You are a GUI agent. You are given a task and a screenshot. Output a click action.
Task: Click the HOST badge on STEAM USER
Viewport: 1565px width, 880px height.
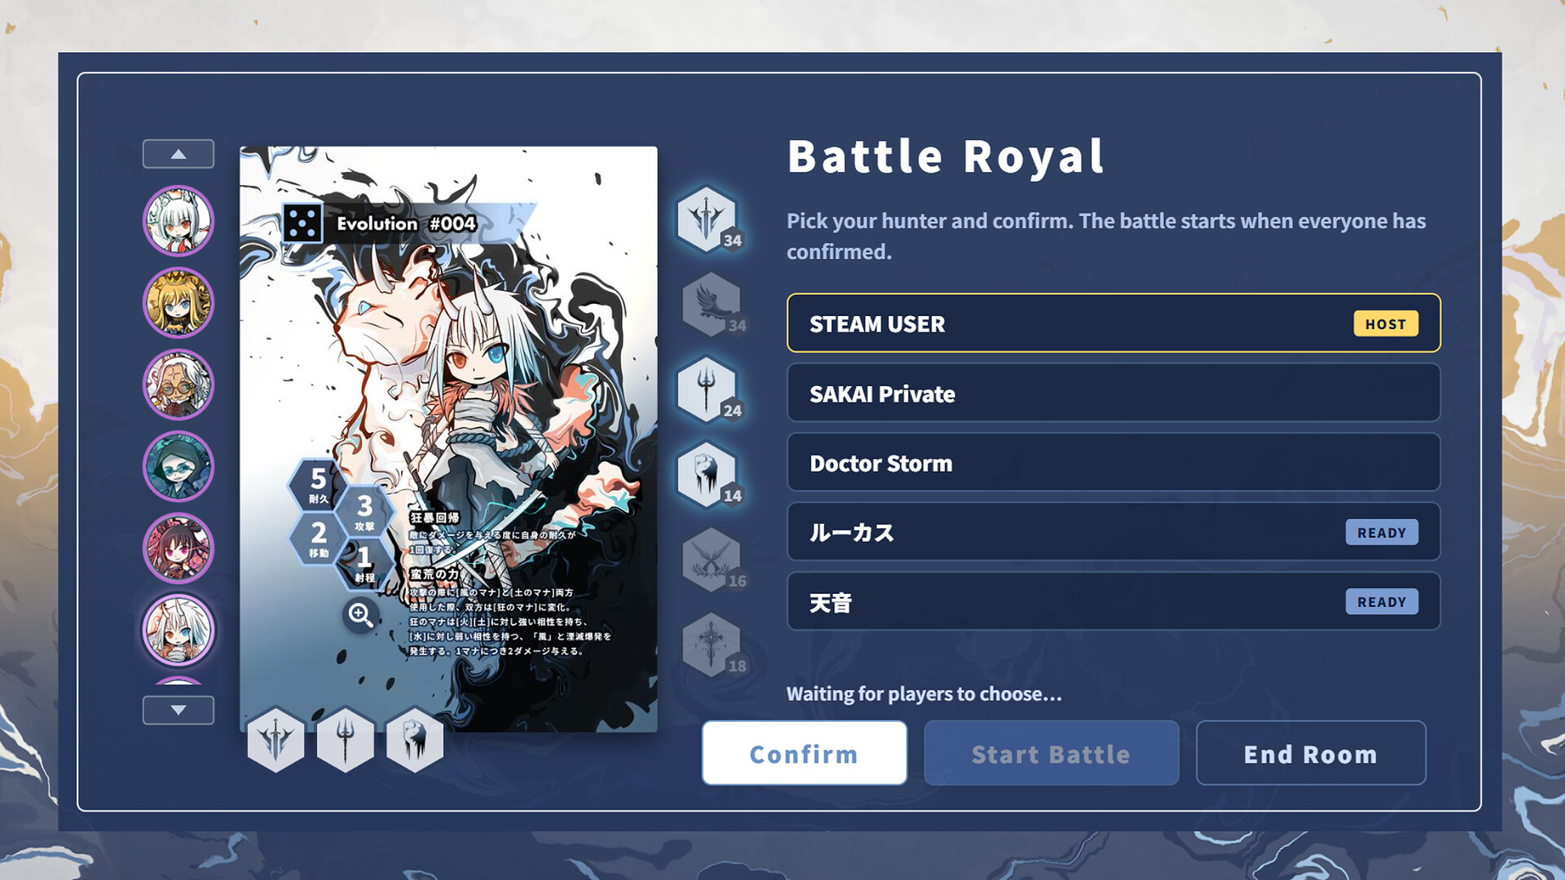(1386, 323)
